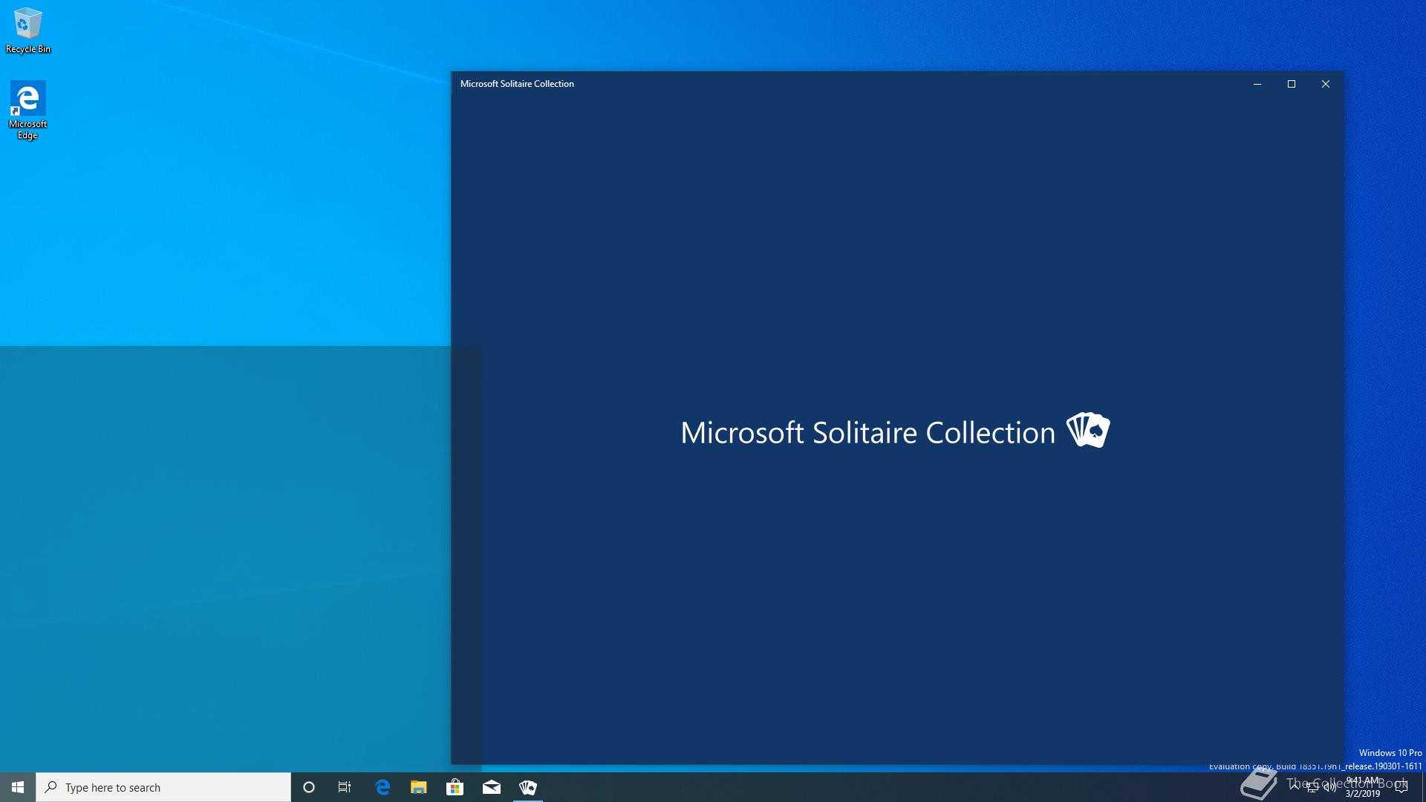Screen dimensions: 1426x802
Task: Open the Windows Start menu
Action: click(18, 787)
